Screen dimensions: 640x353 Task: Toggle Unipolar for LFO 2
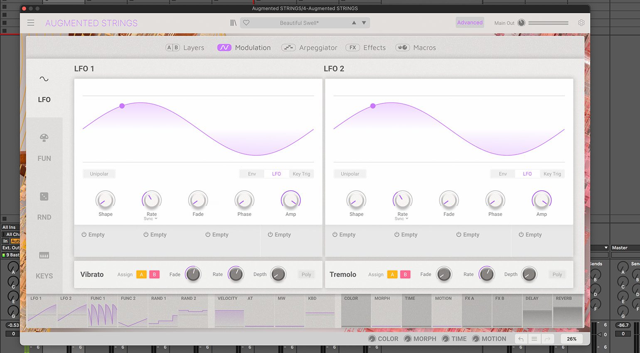point(350,174)
